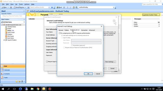Click the New mail item toolbar icon

pyautogui.click(x=4, y=7)
